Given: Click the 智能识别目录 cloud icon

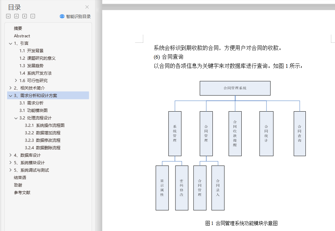Looking at the screenshot, I should [62, 16].
